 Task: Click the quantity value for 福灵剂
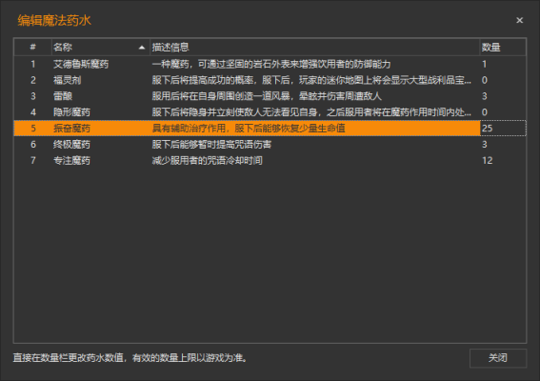[484, 80]
